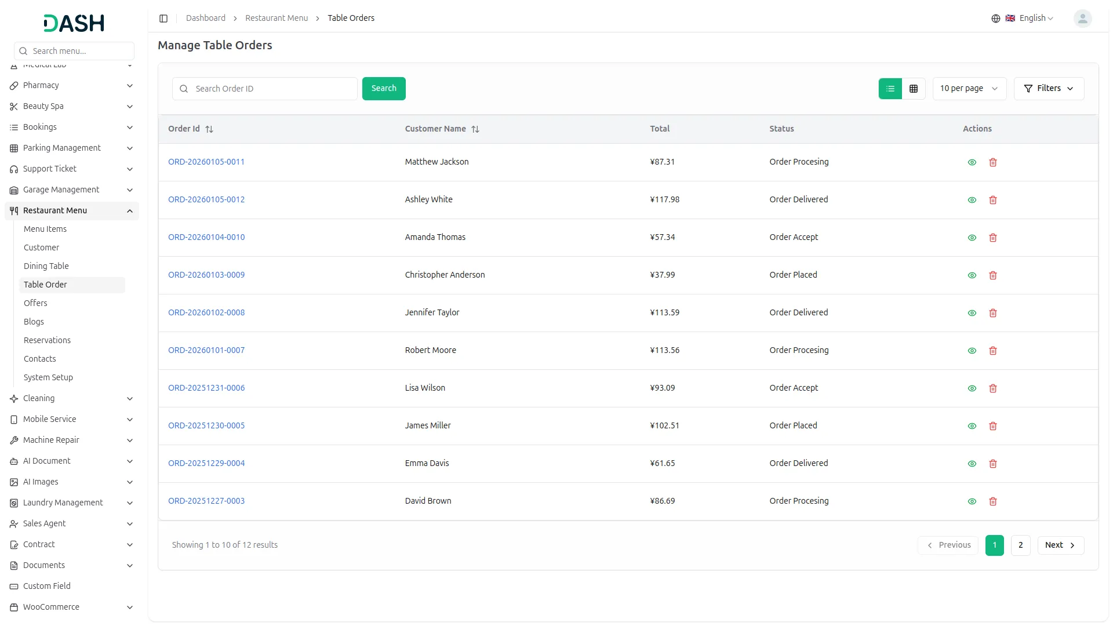Viewport: 1113px width, 626px height.
Task: Expand the Filters dropdown
Action: (x=1049, y=89)
